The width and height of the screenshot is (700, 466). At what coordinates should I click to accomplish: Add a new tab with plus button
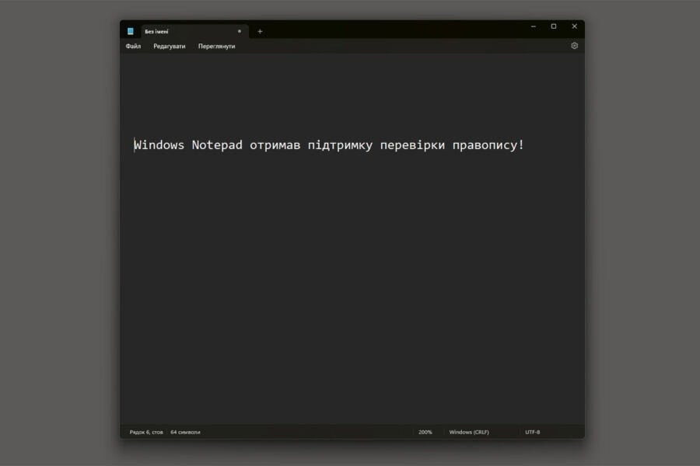pyautogui.click(x=260, y=32)
